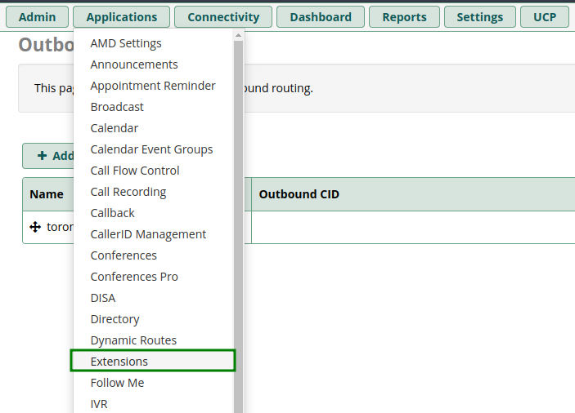
Task: Select Call Flow Control entry
Action: point(135,171)
